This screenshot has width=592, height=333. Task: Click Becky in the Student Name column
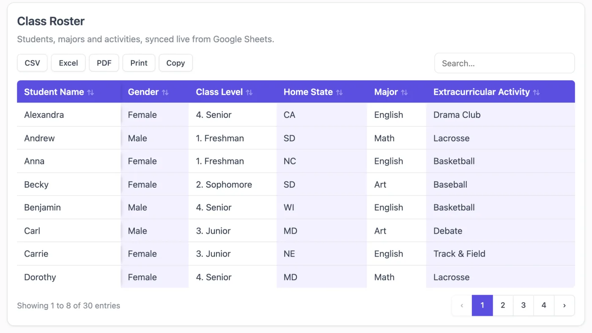36,185
